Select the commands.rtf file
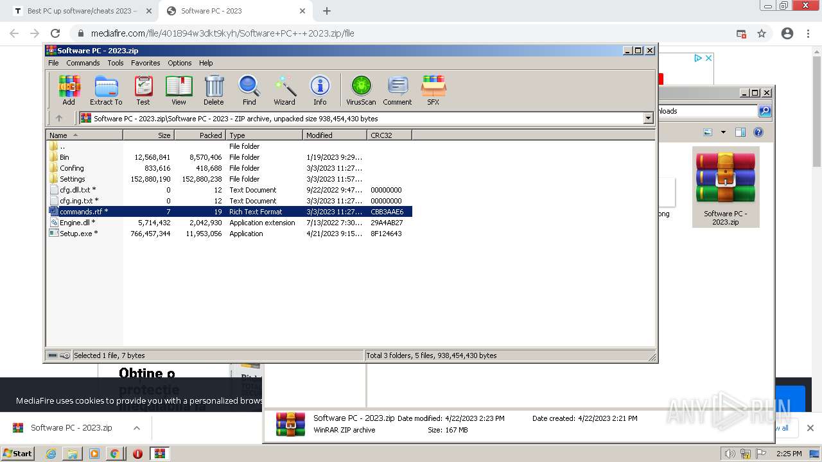The image size is (822, 462). 229,212
